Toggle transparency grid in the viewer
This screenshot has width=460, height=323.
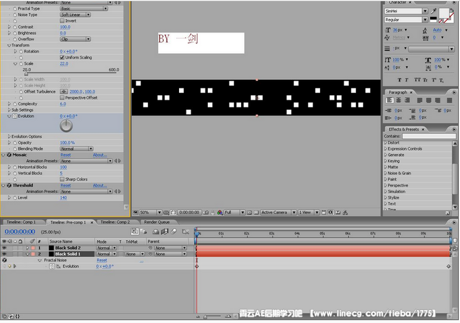point(256,212)
